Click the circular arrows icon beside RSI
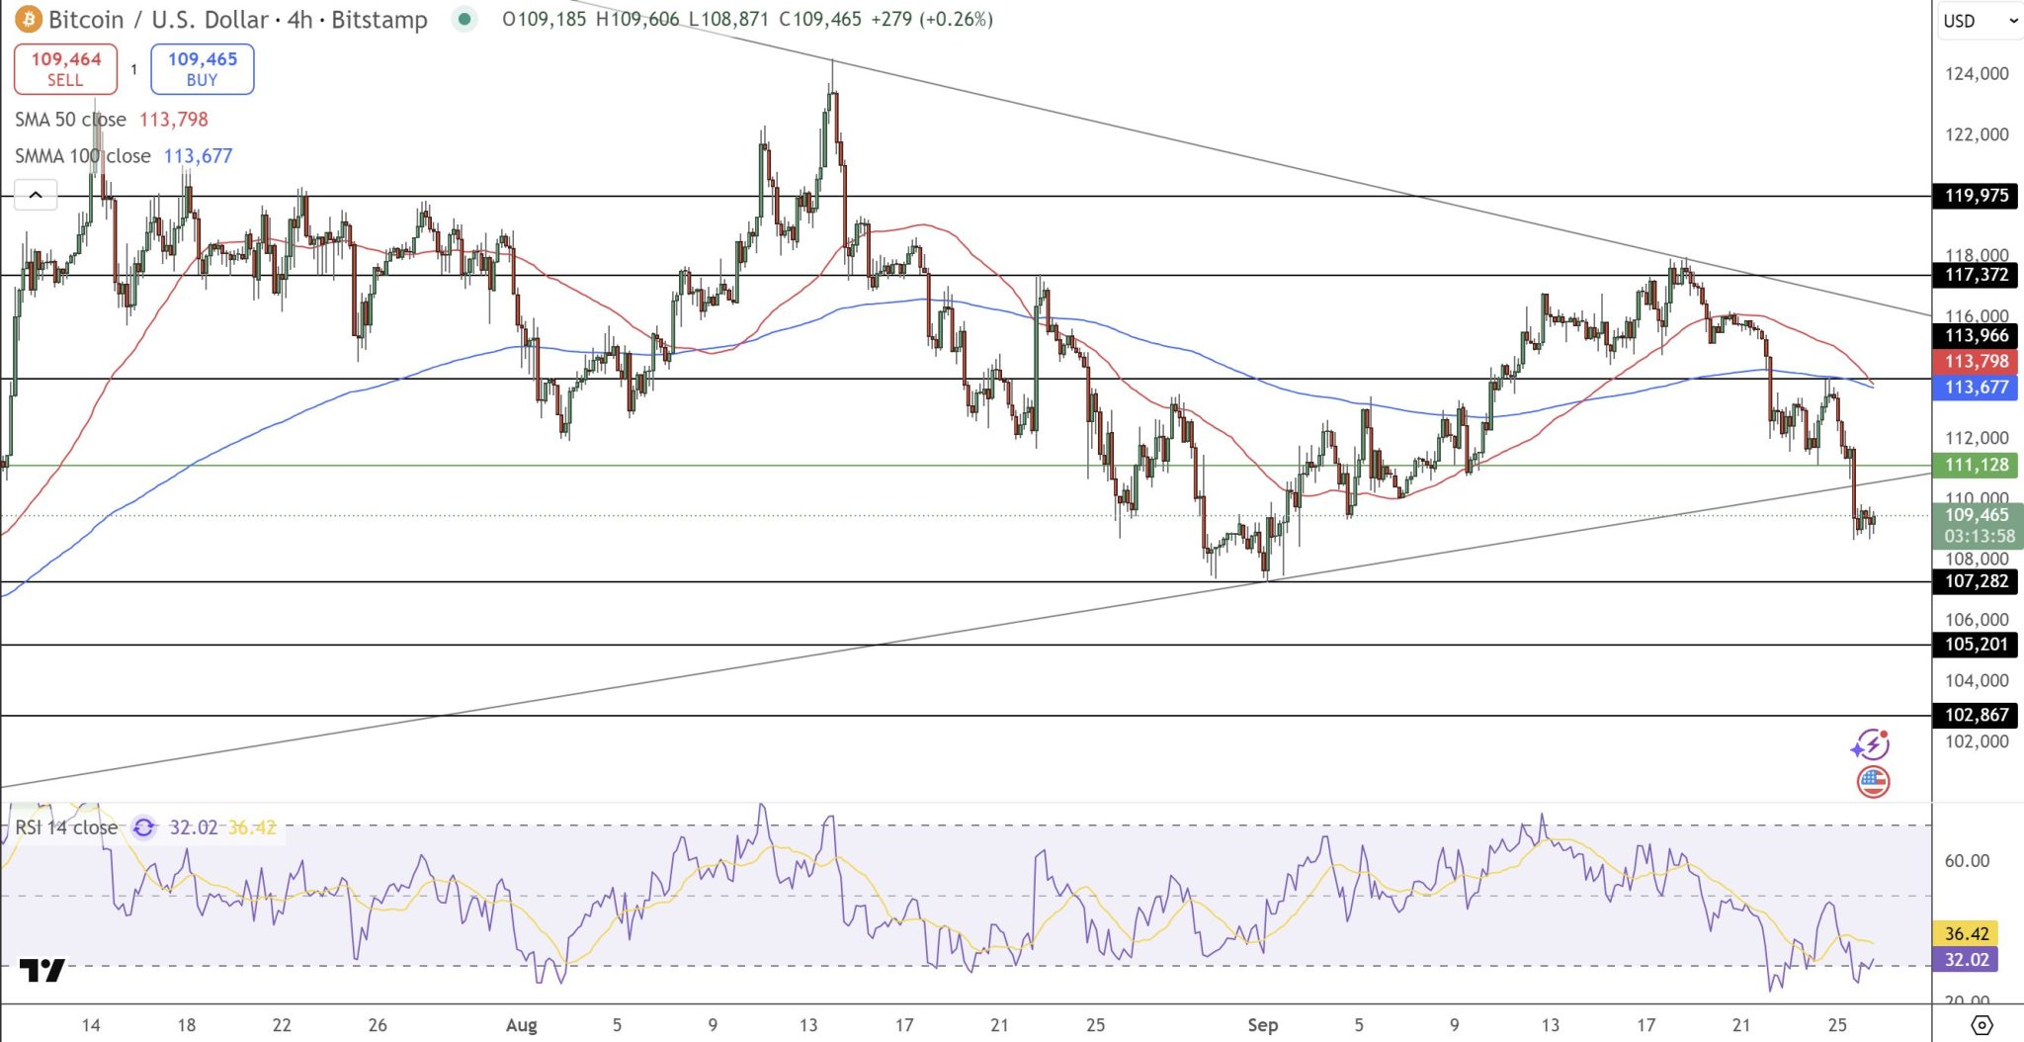The height and width of the screenshot is (1042, 2024). 144,827
